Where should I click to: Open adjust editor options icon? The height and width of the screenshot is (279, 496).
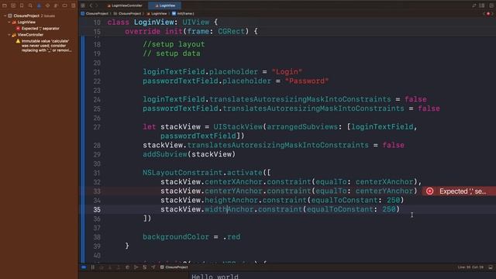pyautogui.click(x=482, y=5)
